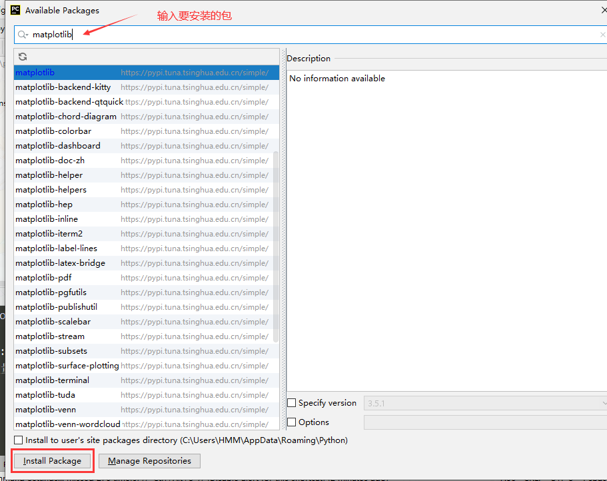Clear the search field with X icon

[x=602, y=35]
